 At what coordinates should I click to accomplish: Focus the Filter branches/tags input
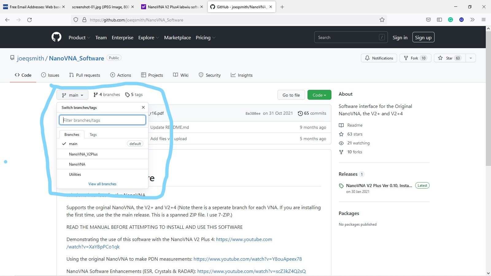point(102,120)
